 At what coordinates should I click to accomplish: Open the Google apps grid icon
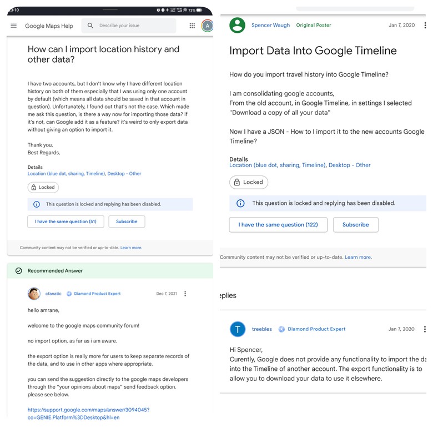click(x=192, y=26)
